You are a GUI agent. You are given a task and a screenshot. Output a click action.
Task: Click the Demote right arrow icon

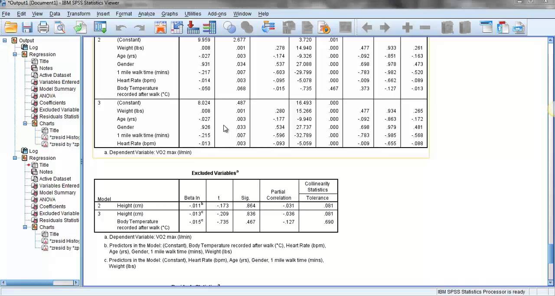[x=385, y=28]
